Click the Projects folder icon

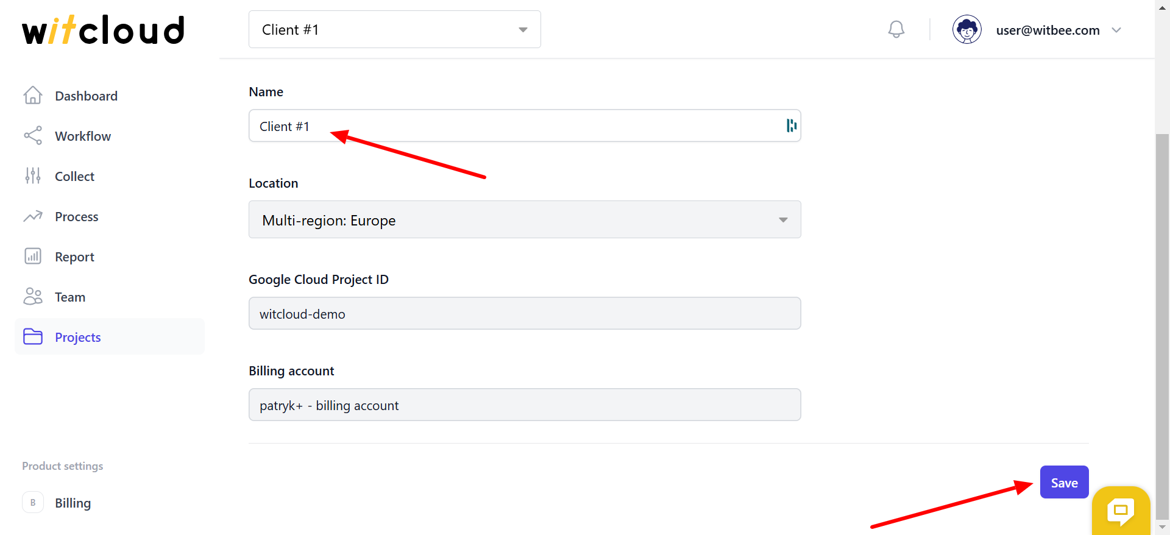pyautogui.click(x=33, y=336)
